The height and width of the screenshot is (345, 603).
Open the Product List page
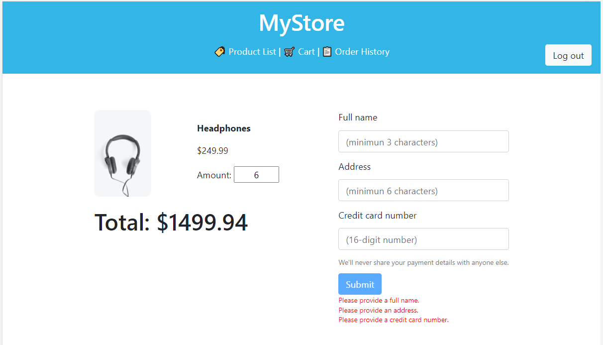252,52
